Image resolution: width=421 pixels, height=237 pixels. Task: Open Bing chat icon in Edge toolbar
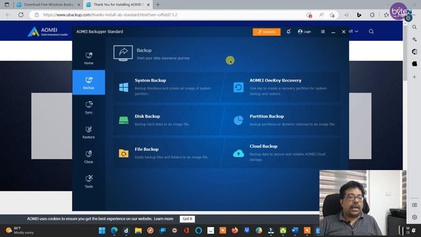359,14
